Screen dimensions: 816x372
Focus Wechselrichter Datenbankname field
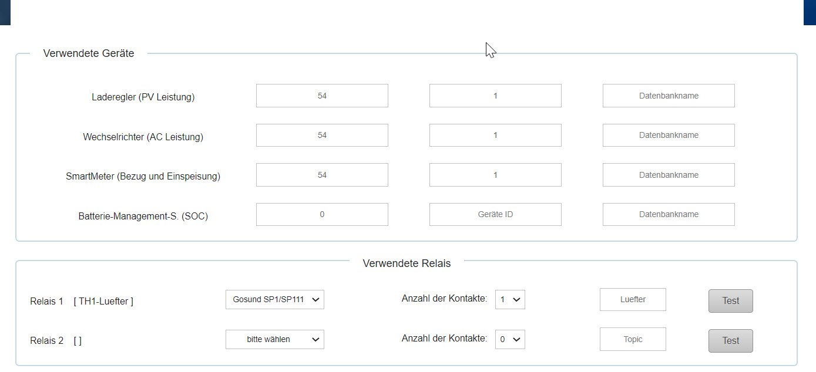click(669, 135)
